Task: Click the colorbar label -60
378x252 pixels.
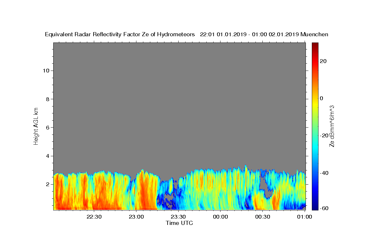Action: pos(324,208)
